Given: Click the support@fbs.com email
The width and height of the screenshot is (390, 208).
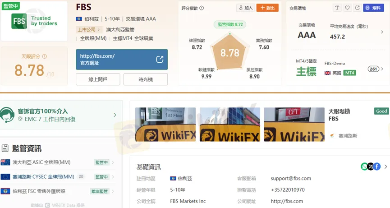Looking at the screenshot, I should [x=291, y=178].
